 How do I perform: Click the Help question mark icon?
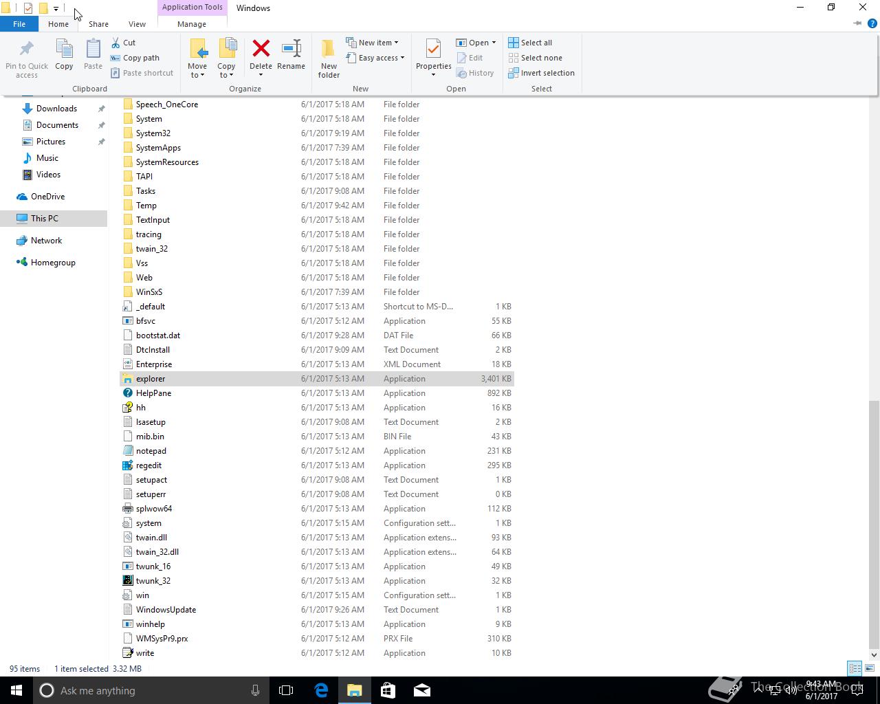coord(872,23)
